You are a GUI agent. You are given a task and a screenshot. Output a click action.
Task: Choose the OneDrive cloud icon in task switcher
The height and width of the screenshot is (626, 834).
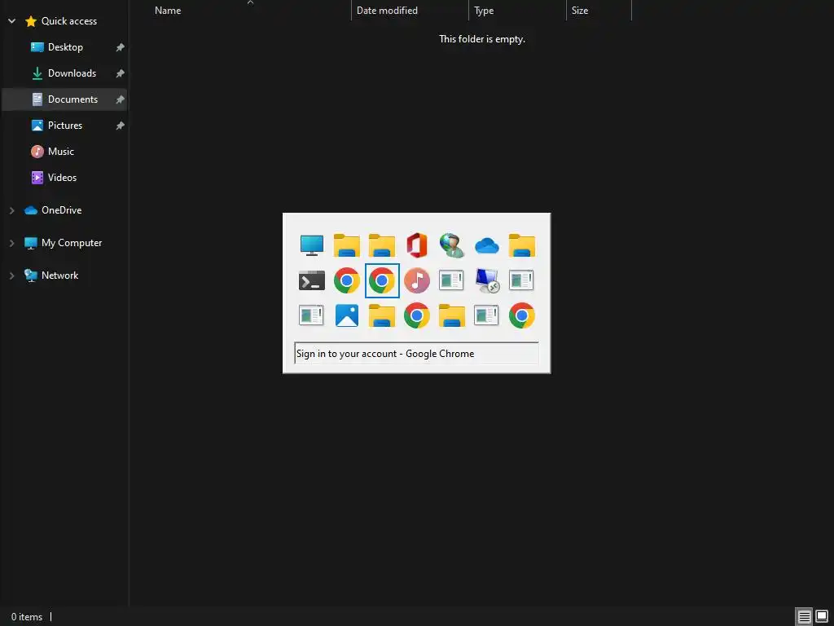tap(487, 246)
